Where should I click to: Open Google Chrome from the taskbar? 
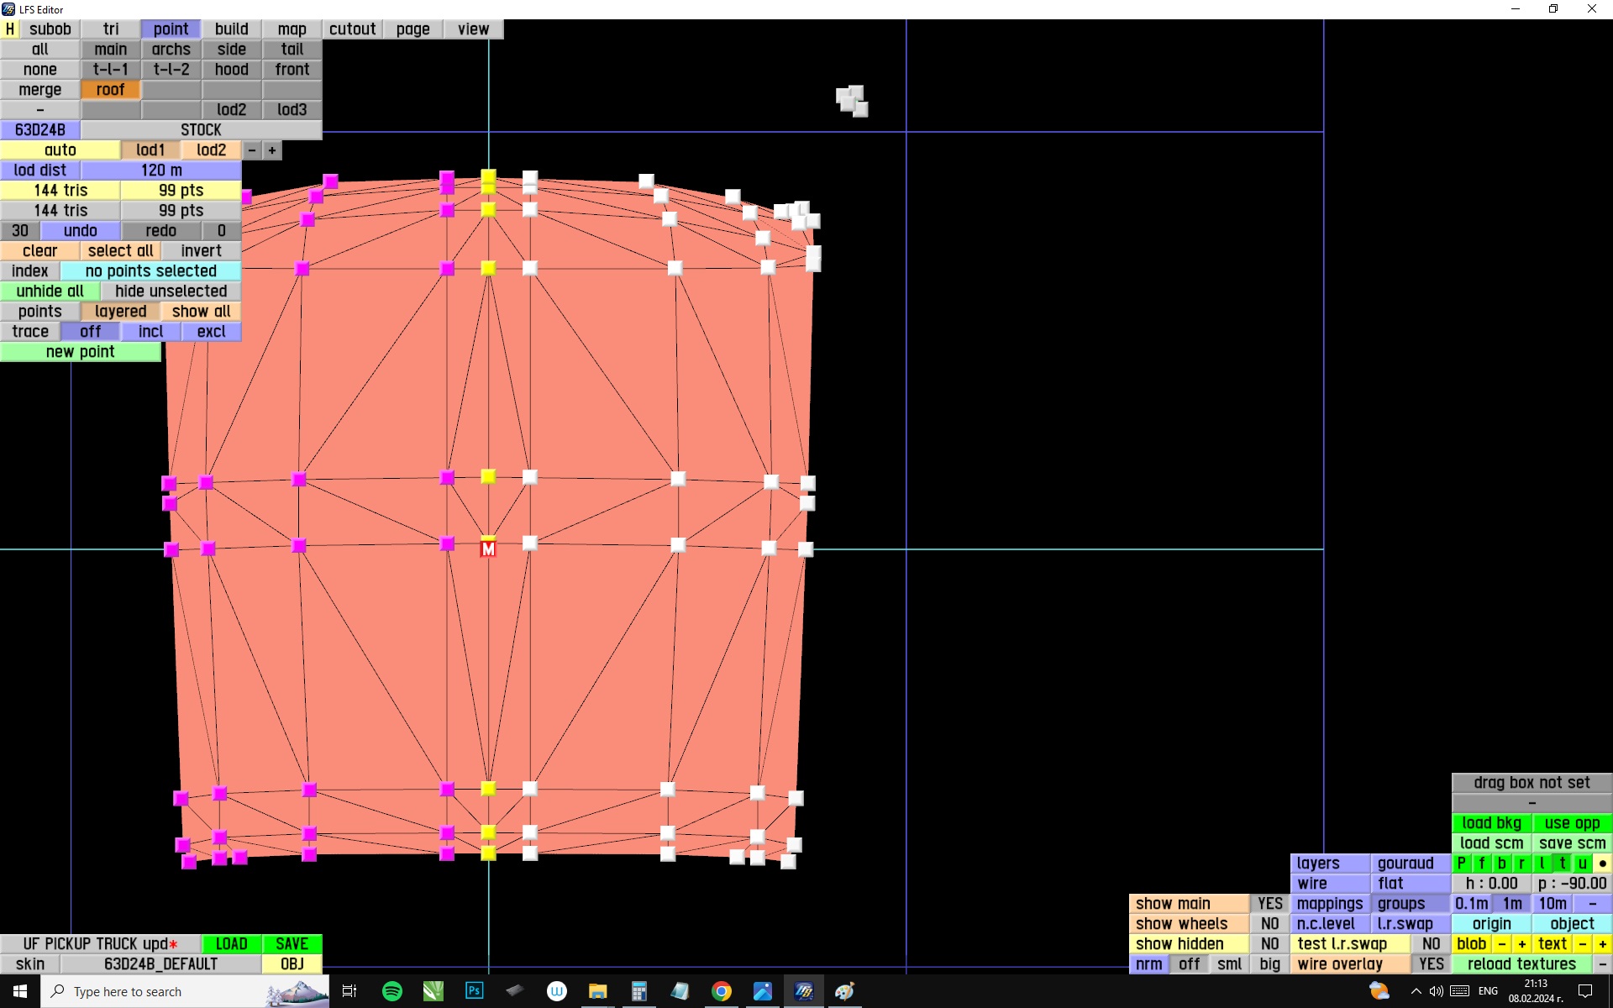pyautogui.click(x=722, y=991)
